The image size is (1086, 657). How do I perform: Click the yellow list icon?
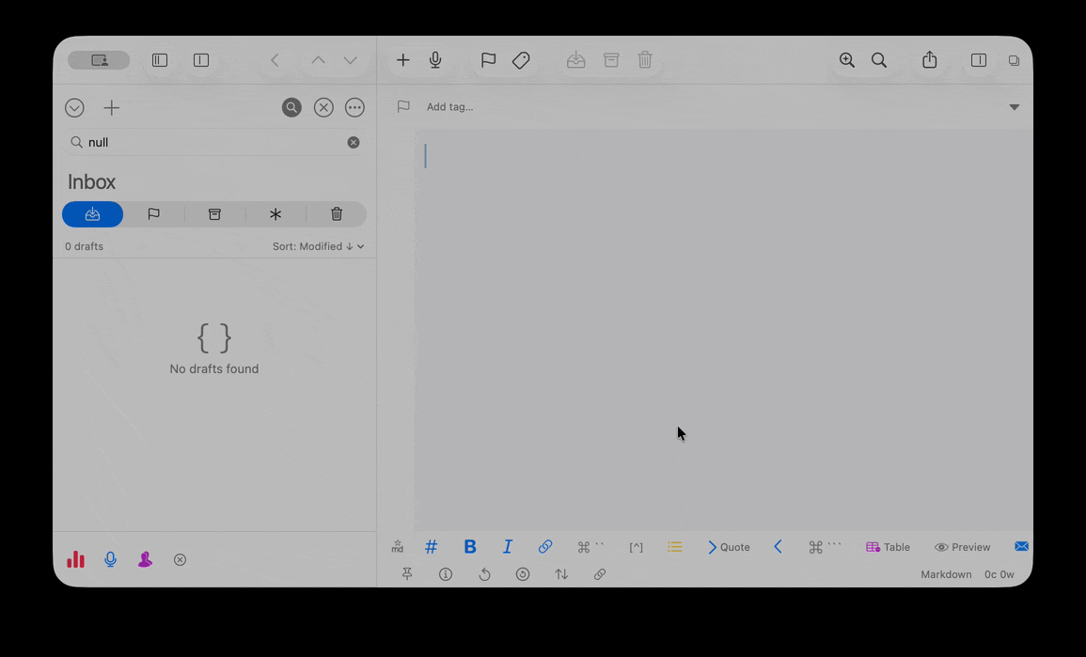(x=674, y=547)
